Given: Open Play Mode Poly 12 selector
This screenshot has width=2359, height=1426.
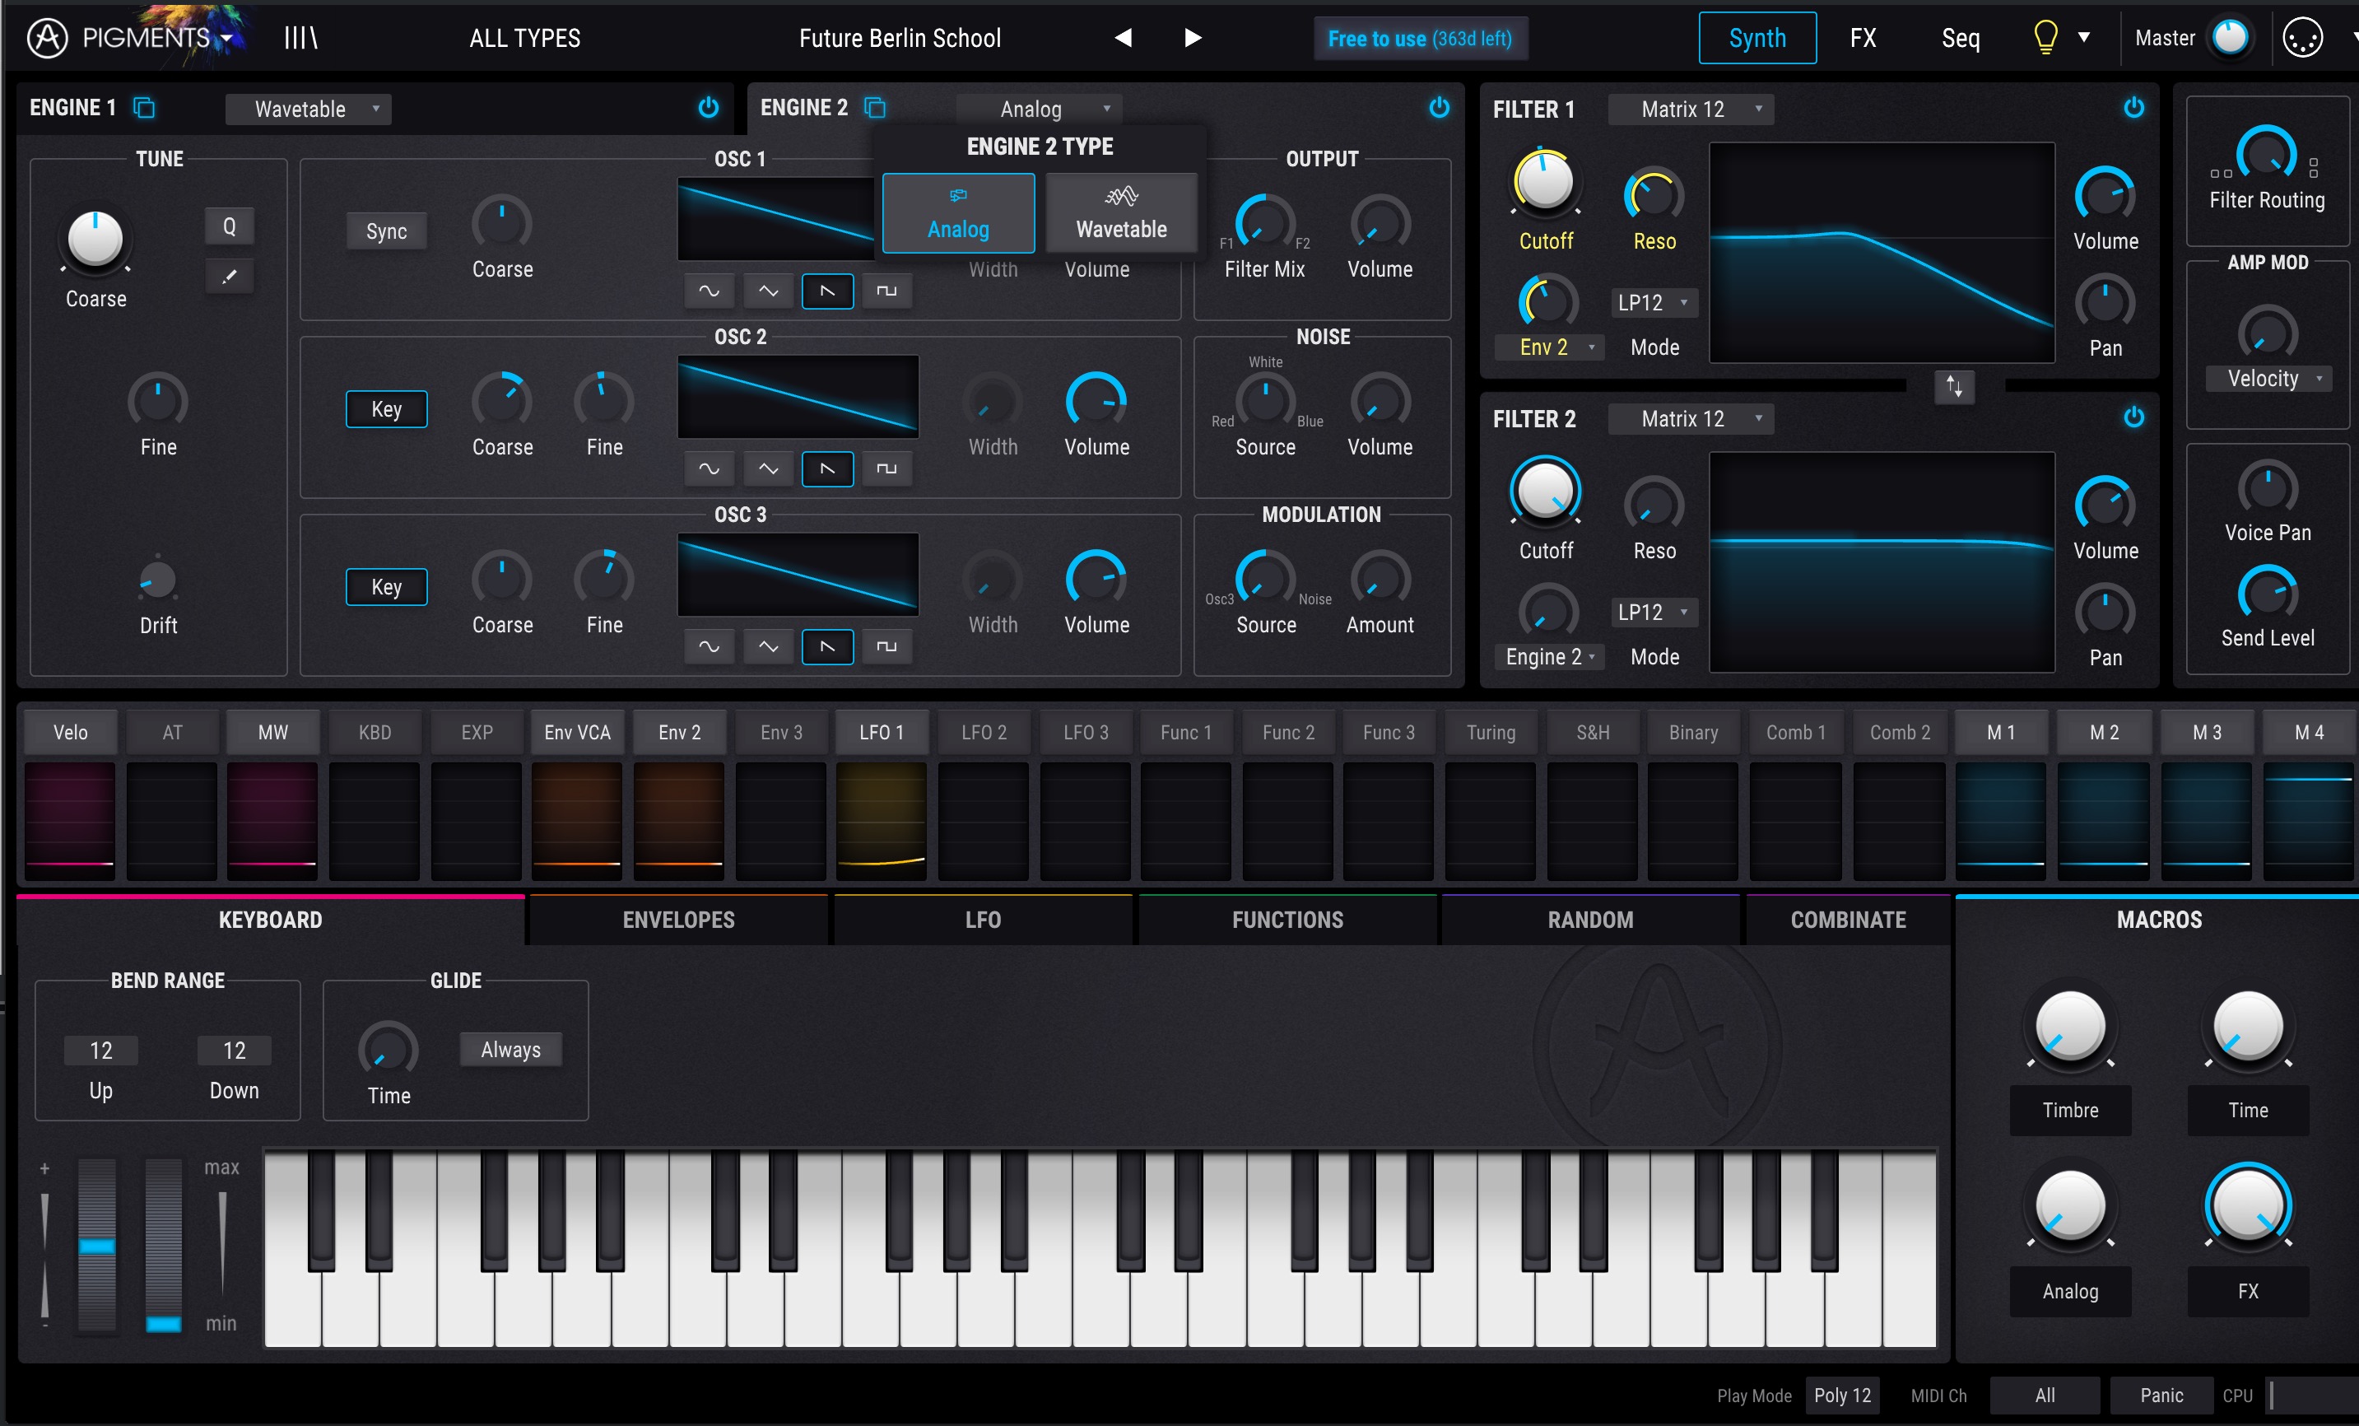Looking at the screenshot, I should tap(1842, 1396).
